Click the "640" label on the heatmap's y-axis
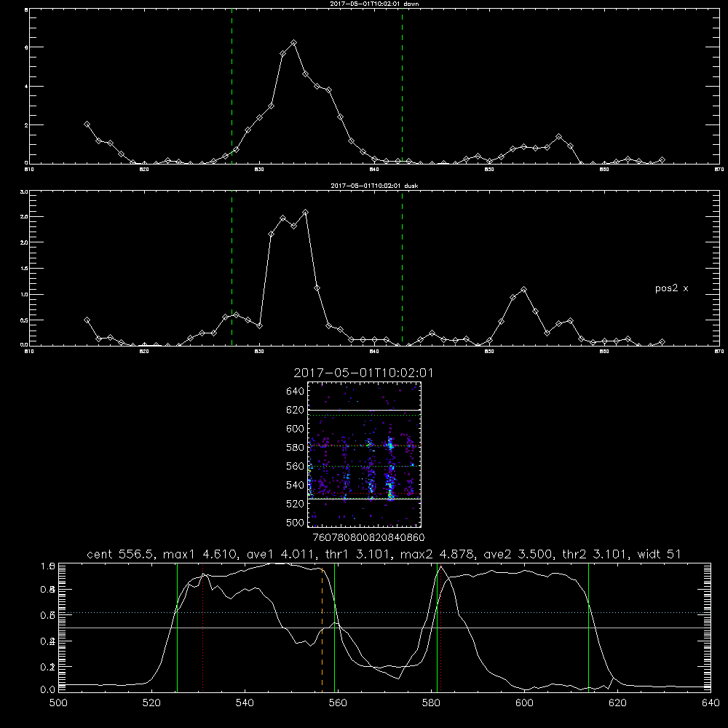This screenshot has height=728, width=728. pos(296,392)
